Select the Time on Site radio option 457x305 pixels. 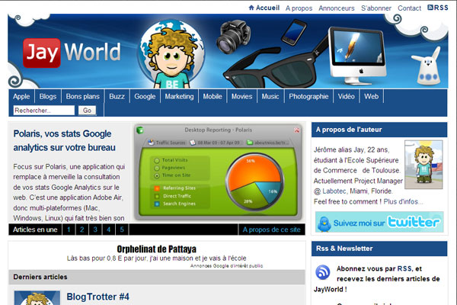[x=157, y=175]
